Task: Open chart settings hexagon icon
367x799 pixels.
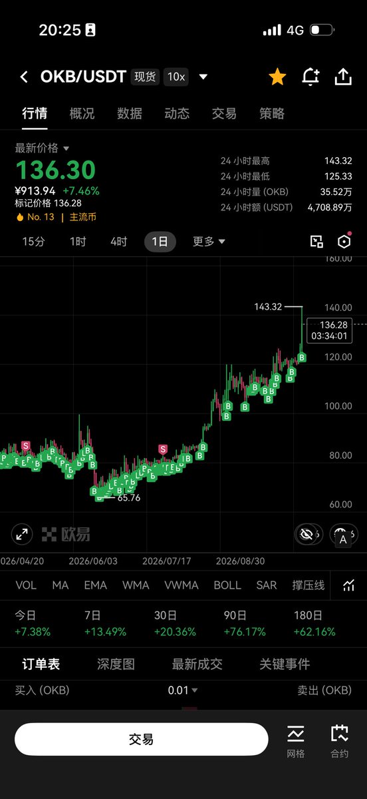Action: 344,242
